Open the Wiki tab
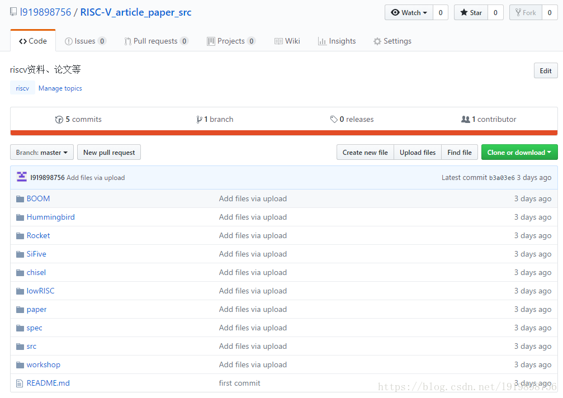Viewport: 563px width, 398px height. (287, 41)
